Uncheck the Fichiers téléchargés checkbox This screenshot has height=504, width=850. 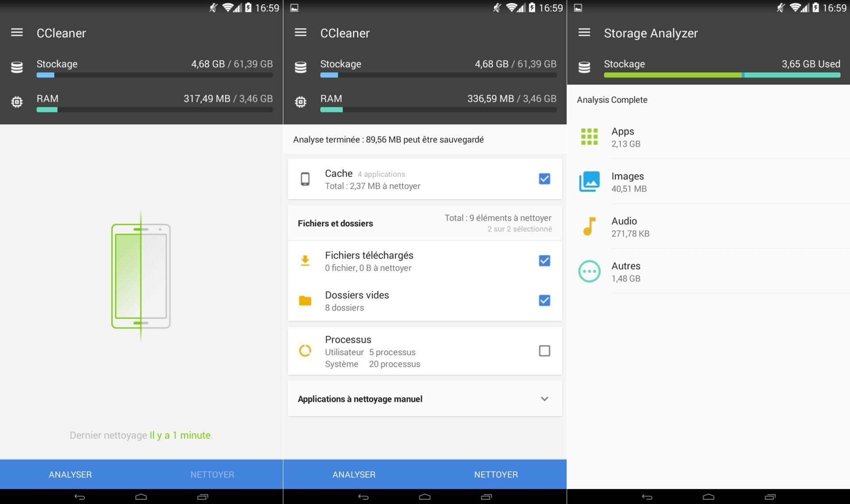click(544, 261)
